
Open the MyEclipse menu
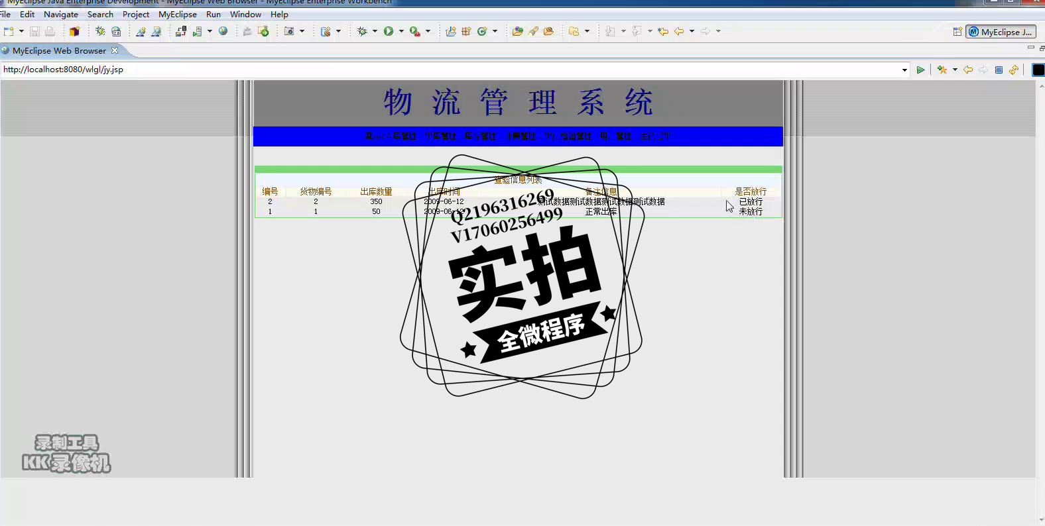click(x=178, y=14)
